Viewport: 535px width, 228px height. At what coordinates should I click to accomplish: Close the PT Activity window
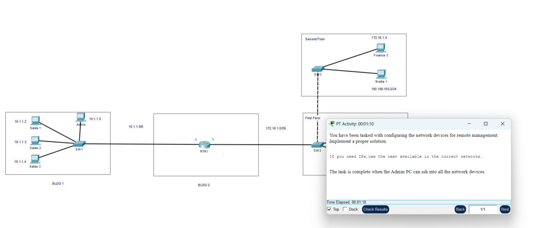(503, 124)
